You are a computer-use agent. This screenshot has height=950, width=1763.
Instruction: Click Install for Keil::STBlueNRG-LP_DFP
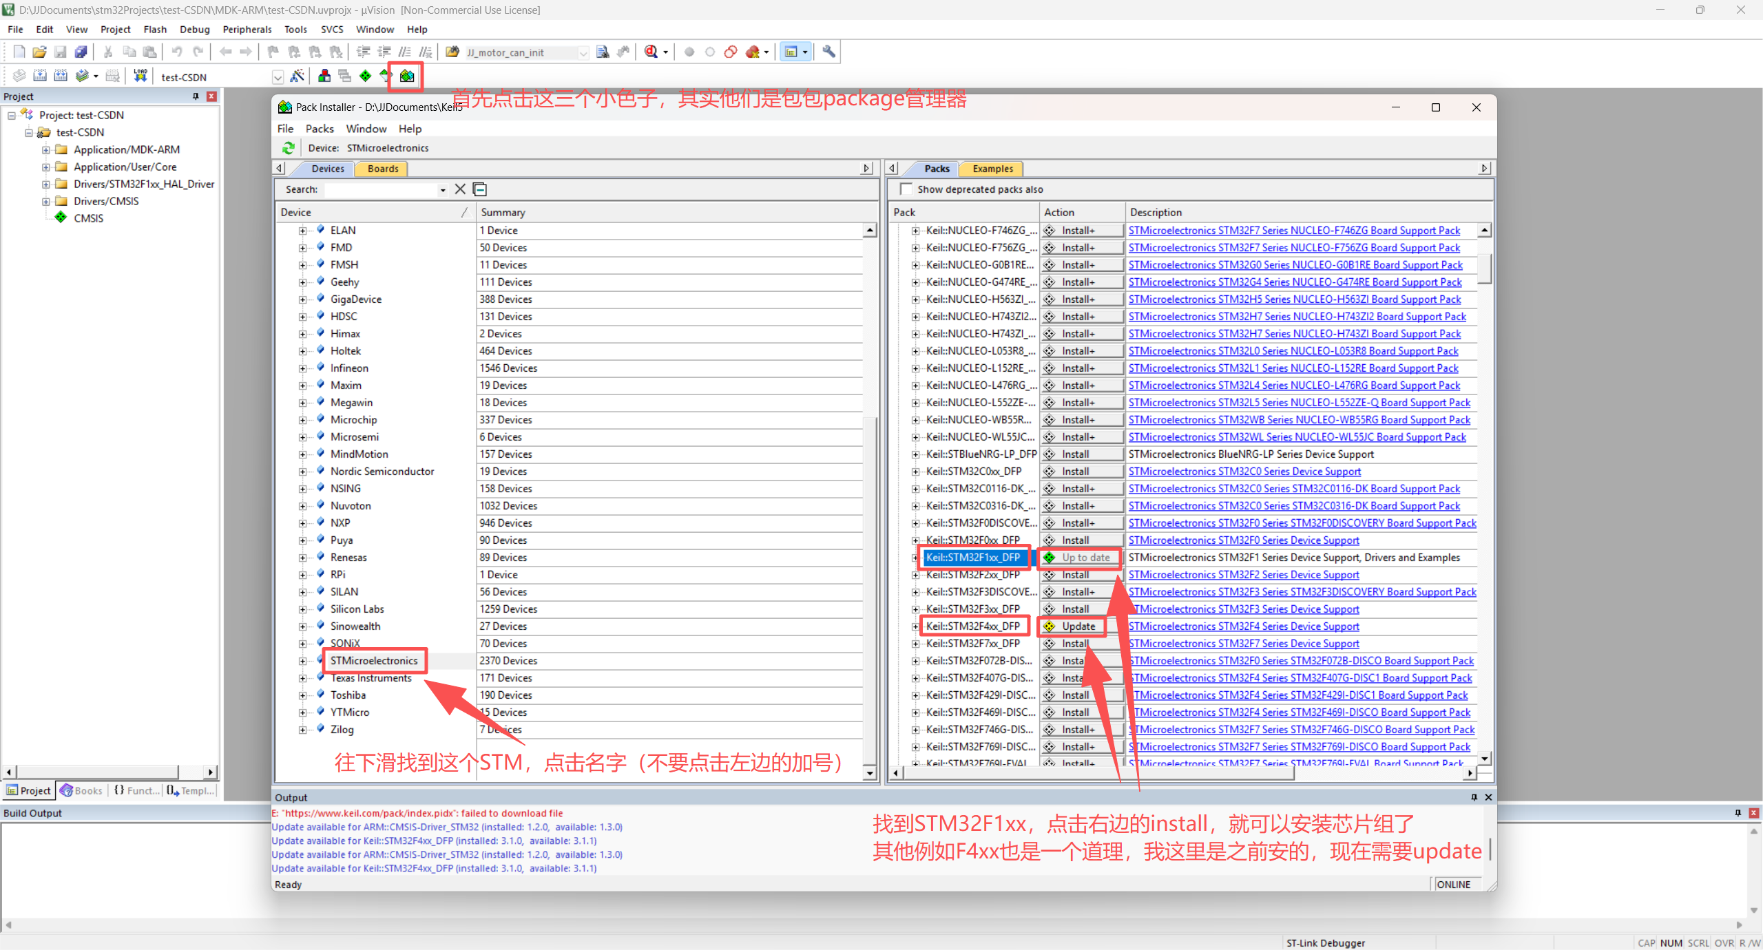1081,454
